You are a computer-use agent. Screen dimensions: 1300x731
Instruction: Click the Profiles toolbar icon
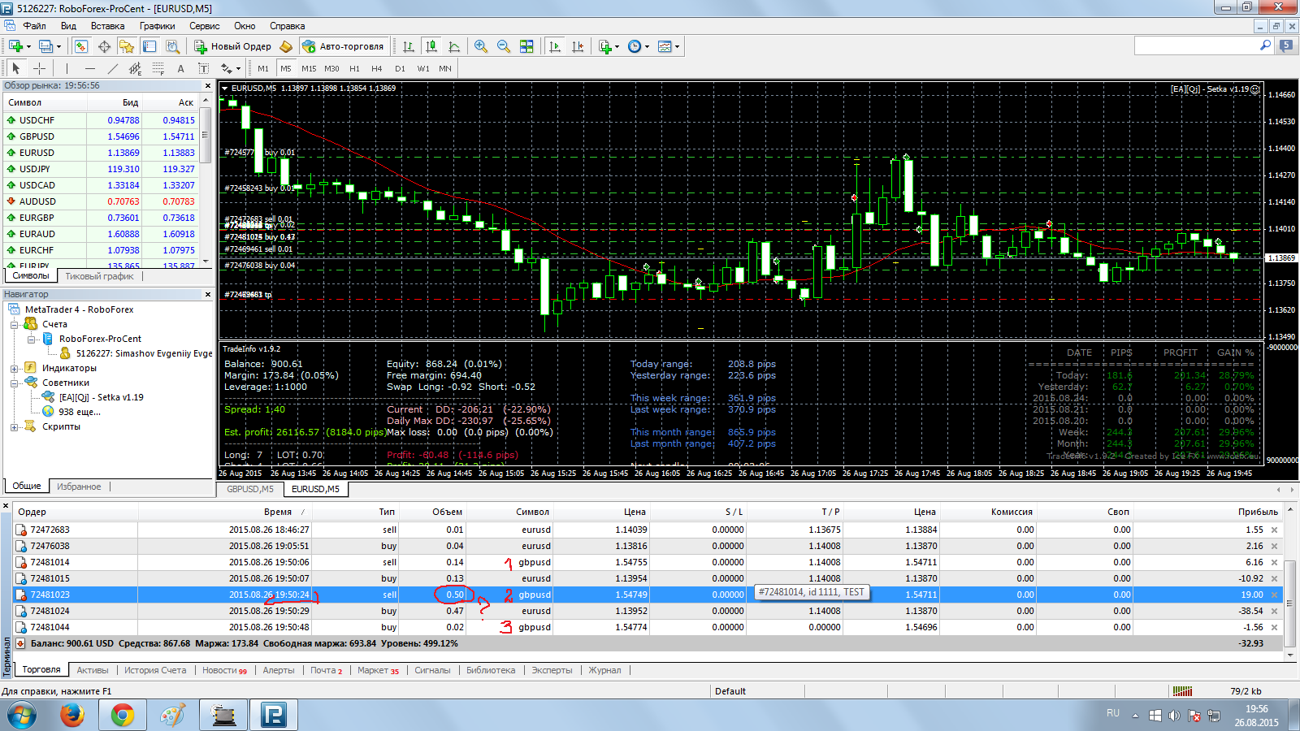tap(45, 46)
